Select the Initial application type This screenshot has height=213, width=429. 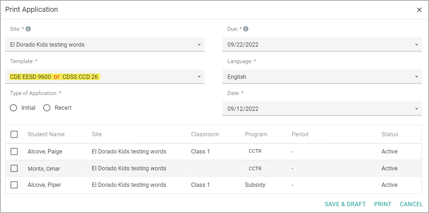coord(13,108)
